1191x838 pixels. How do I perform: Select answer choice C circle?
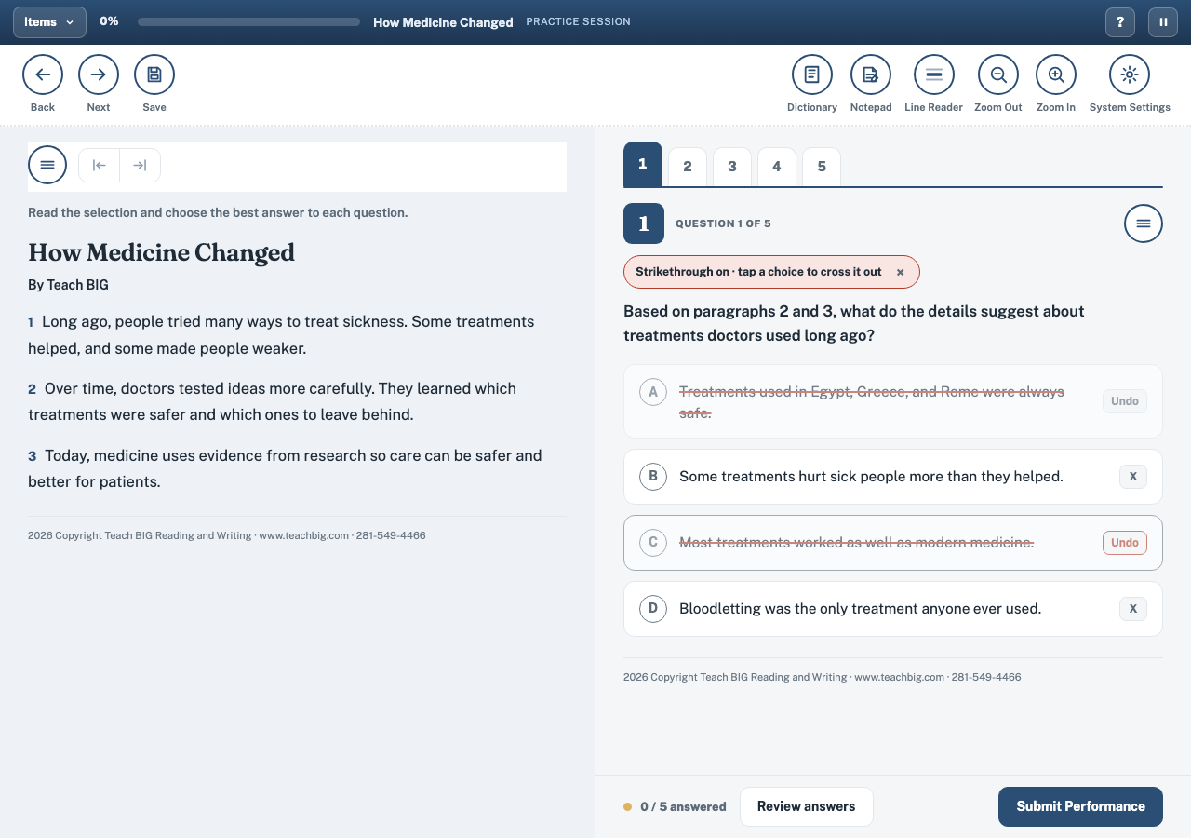[653, 543]
